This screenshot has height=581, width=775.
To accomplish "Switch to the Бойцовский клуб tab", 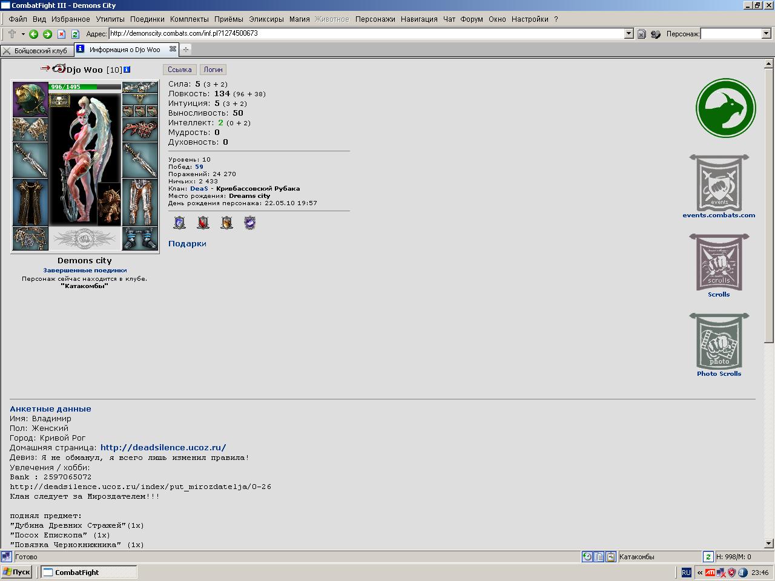I will click(x=37, y=50).
